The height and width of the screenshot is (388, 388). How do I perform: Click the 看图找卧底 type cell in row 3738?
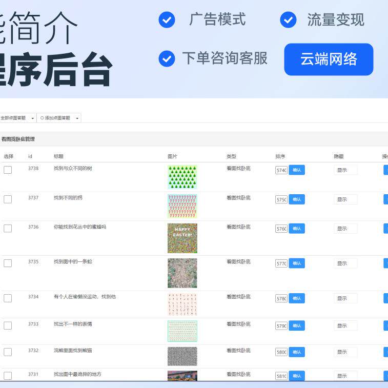pyautogui.click(x=238, y=168)
